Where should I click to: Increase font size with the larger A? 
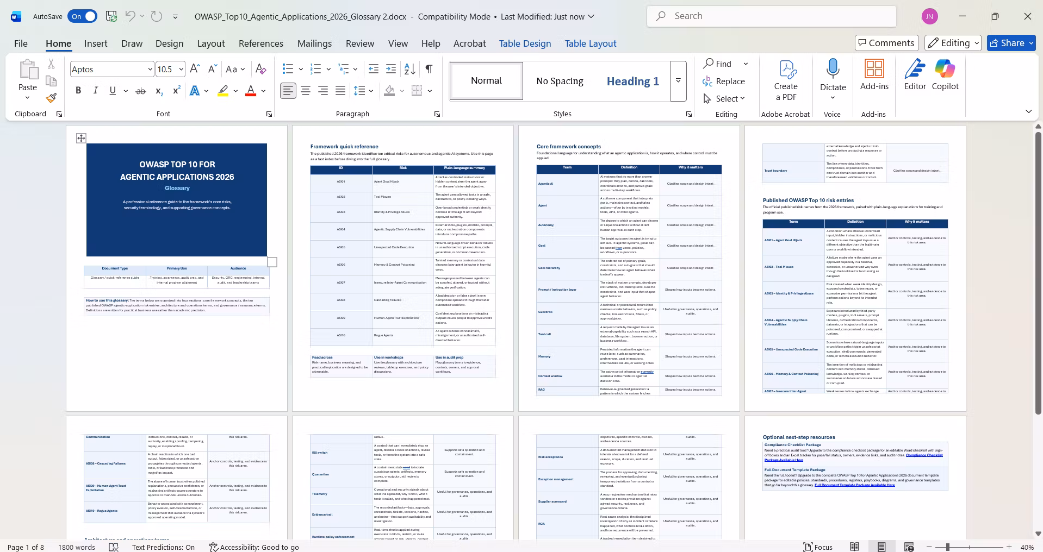195,69
